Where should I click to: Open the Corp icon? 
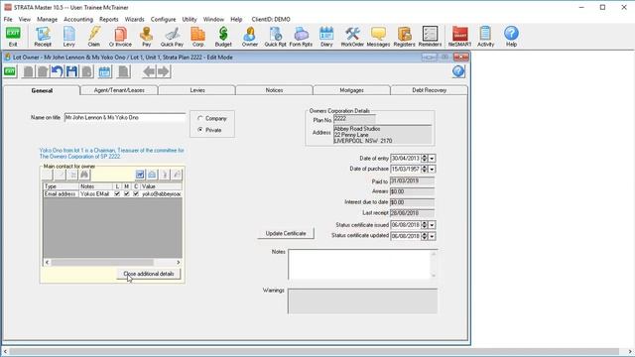pyautogui.click(x=198, y=37)
